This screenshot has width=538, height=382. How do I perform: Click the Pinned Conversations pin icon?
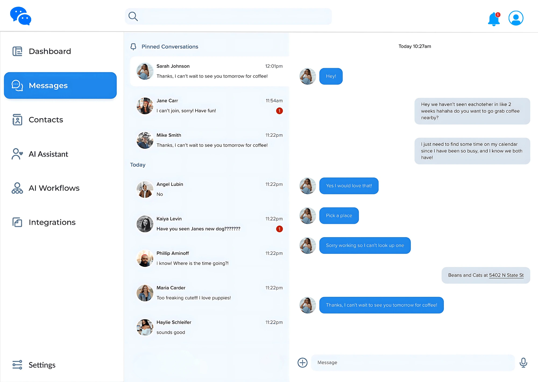click(133, 47)
